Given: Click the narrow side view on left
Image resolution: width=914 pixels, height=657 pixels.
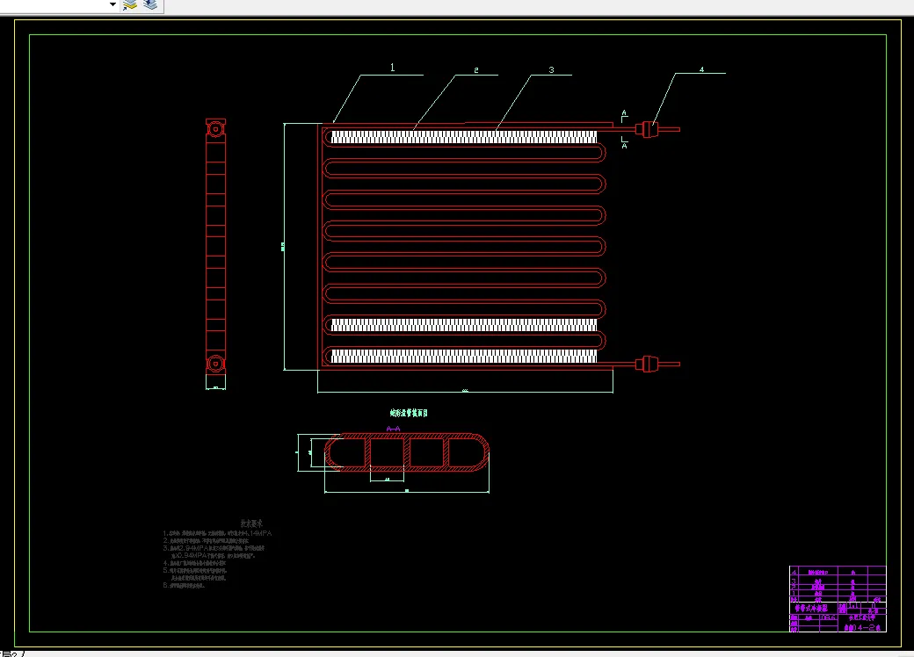Looking at the screenshot, I should coord(215,249).
